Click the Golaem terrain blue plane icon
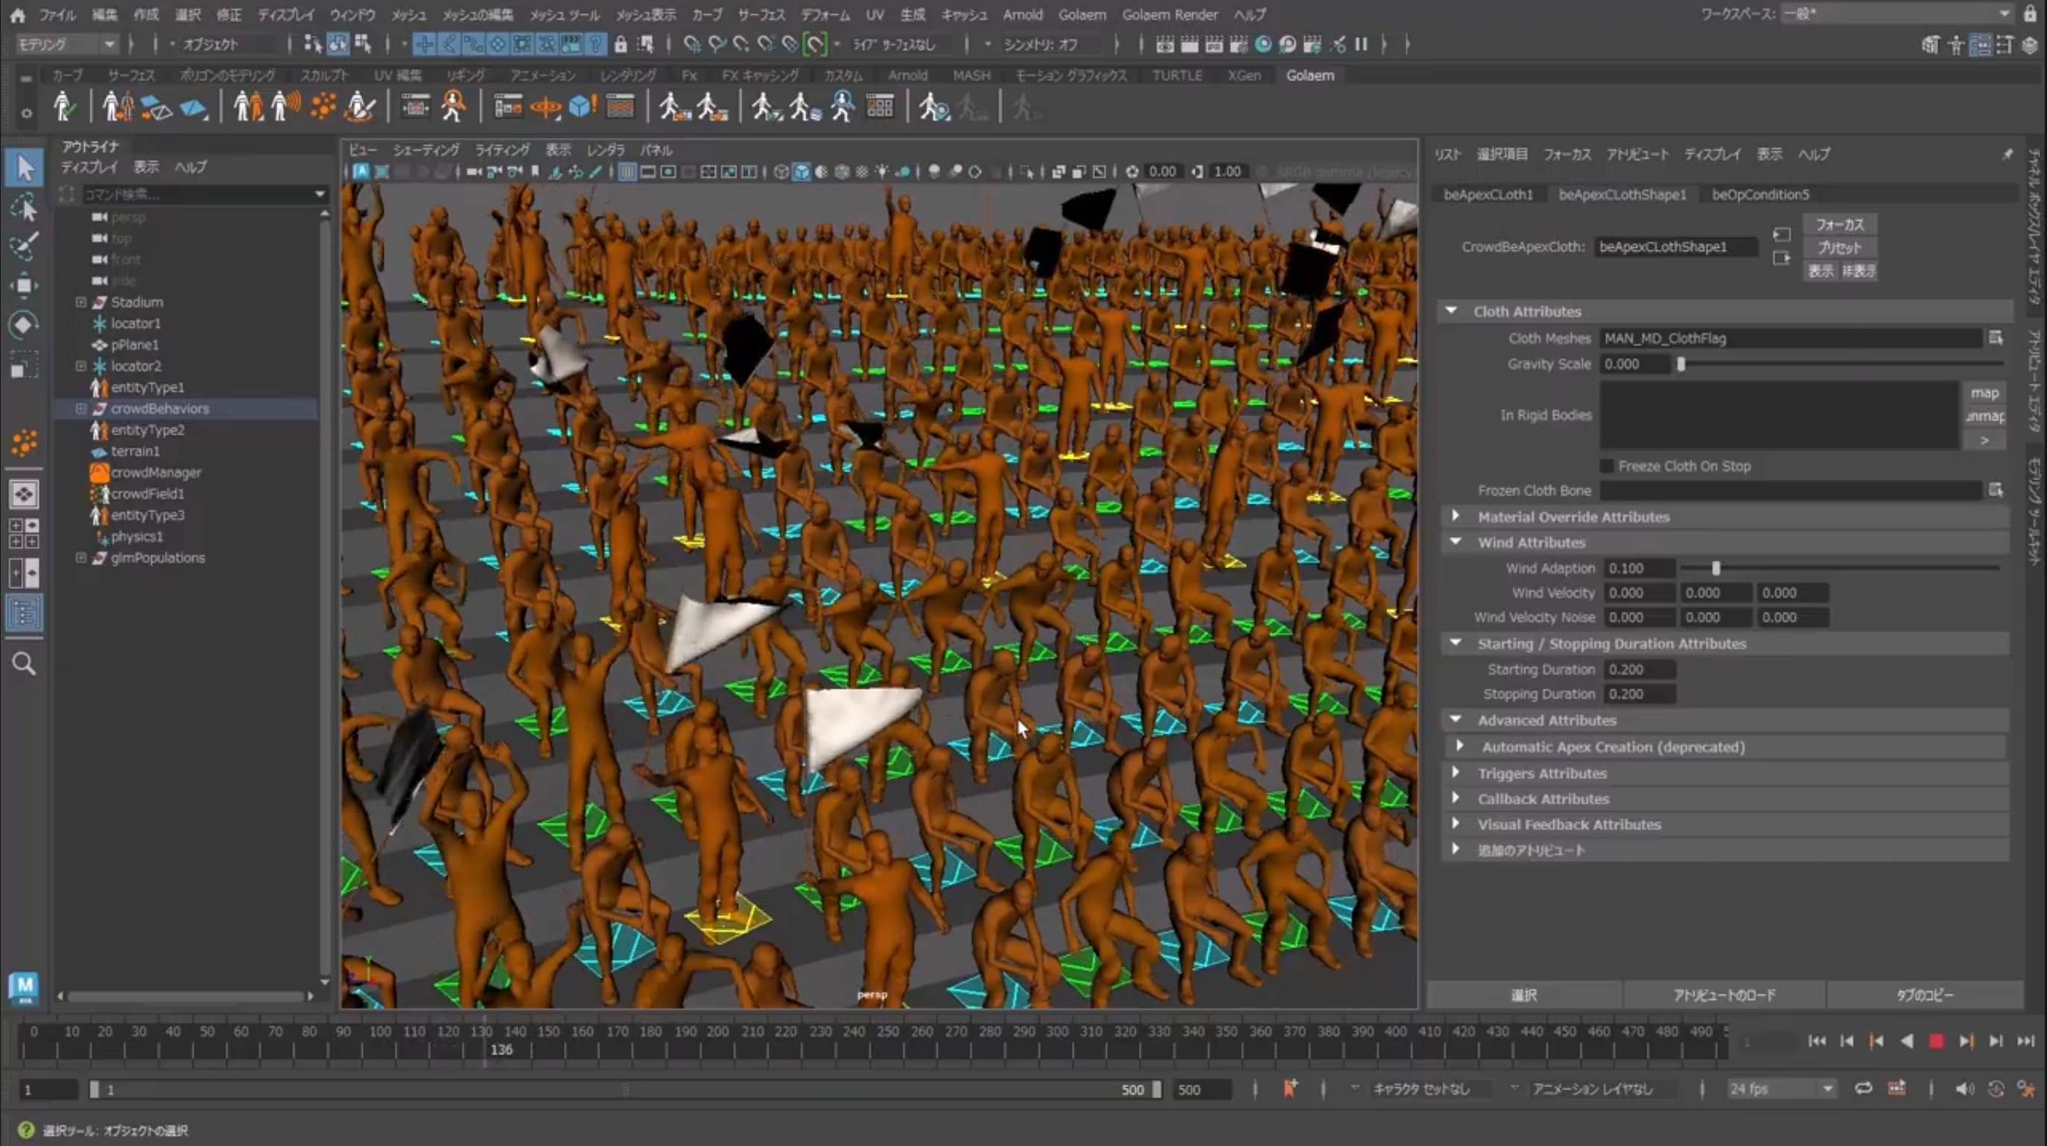This screenshot has height=1146, width=2047. pos(193,107)
